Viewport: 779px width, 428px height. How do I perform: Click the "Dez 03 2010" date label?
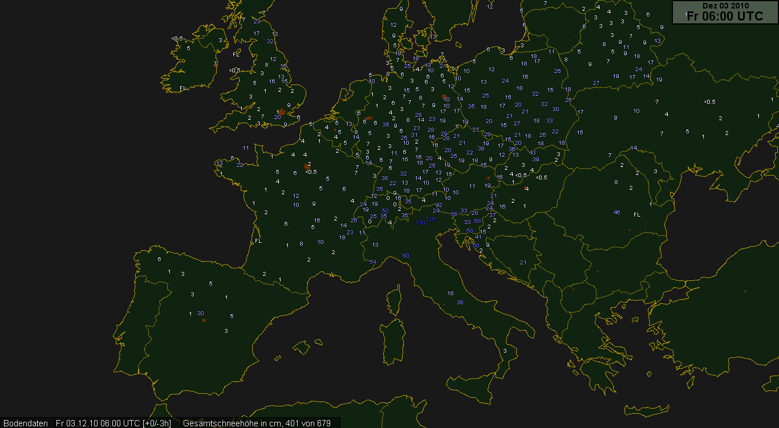coord(725,6)
